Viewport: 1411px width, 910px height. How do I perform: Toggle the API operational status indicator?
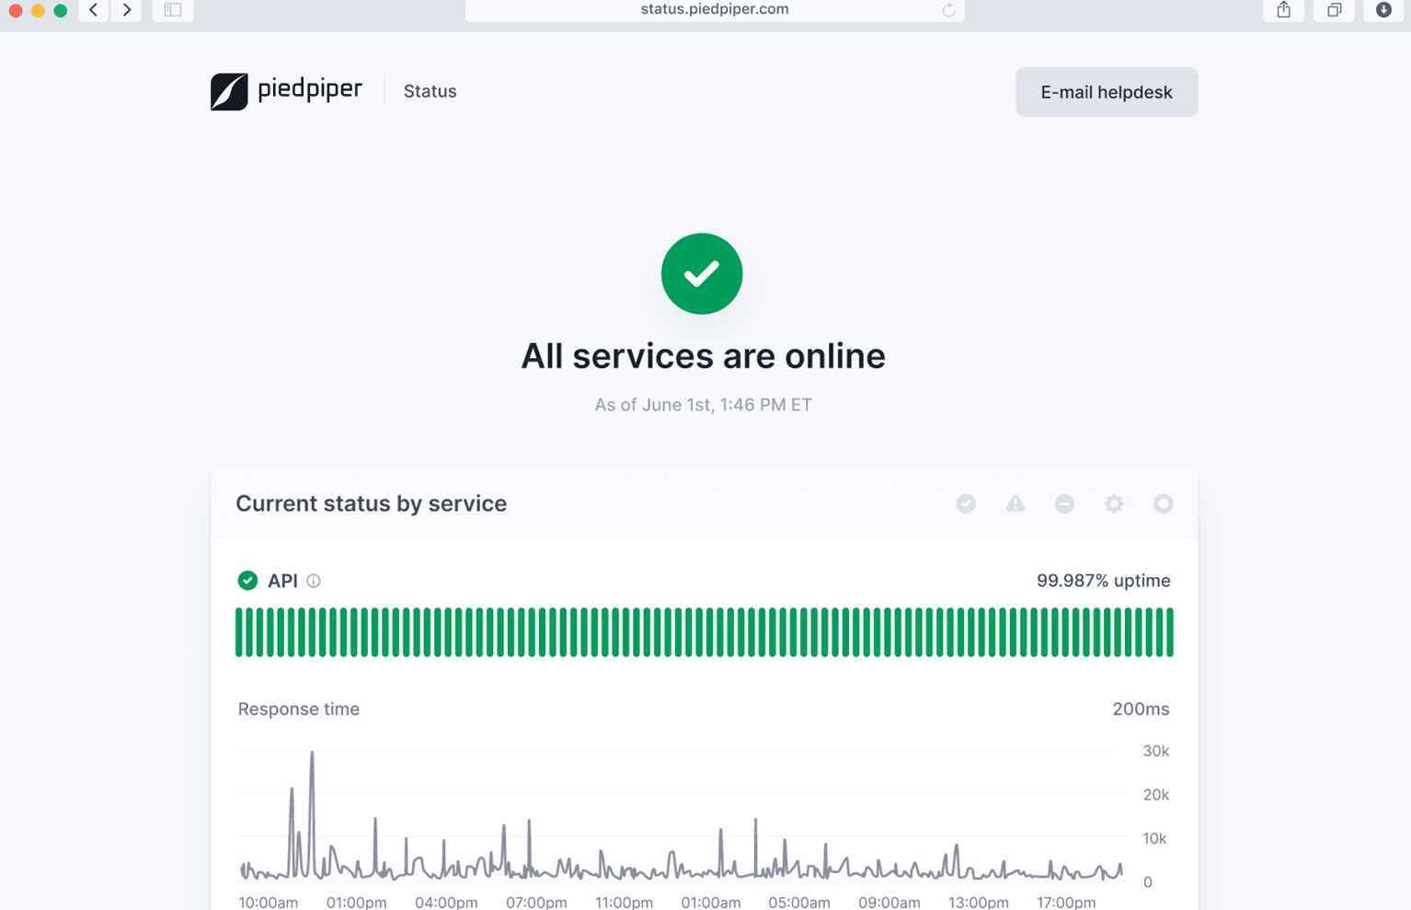pyautogui.click(x=247, y=581)
